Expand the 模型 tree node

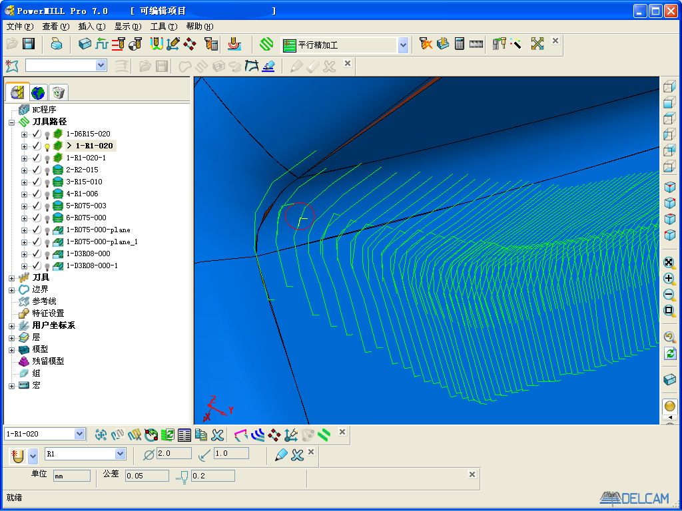click(12, 350)
